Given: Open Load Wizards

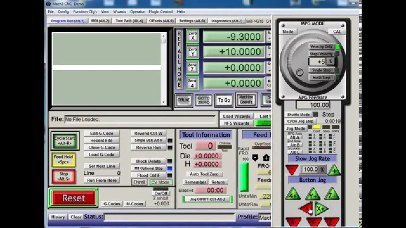Looking at the screenshot, I should [x=237, y=116].
